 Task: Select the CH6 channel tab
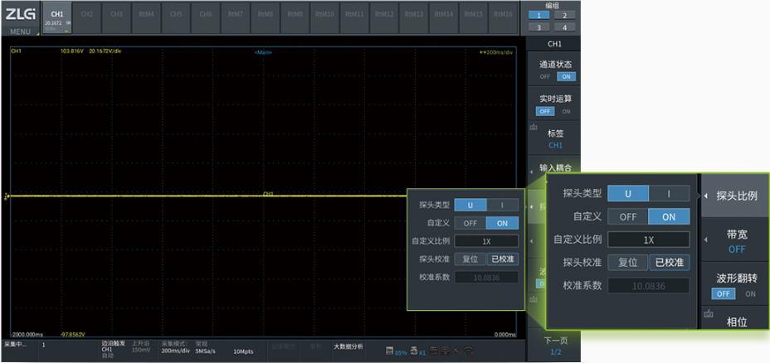[206, 17]
